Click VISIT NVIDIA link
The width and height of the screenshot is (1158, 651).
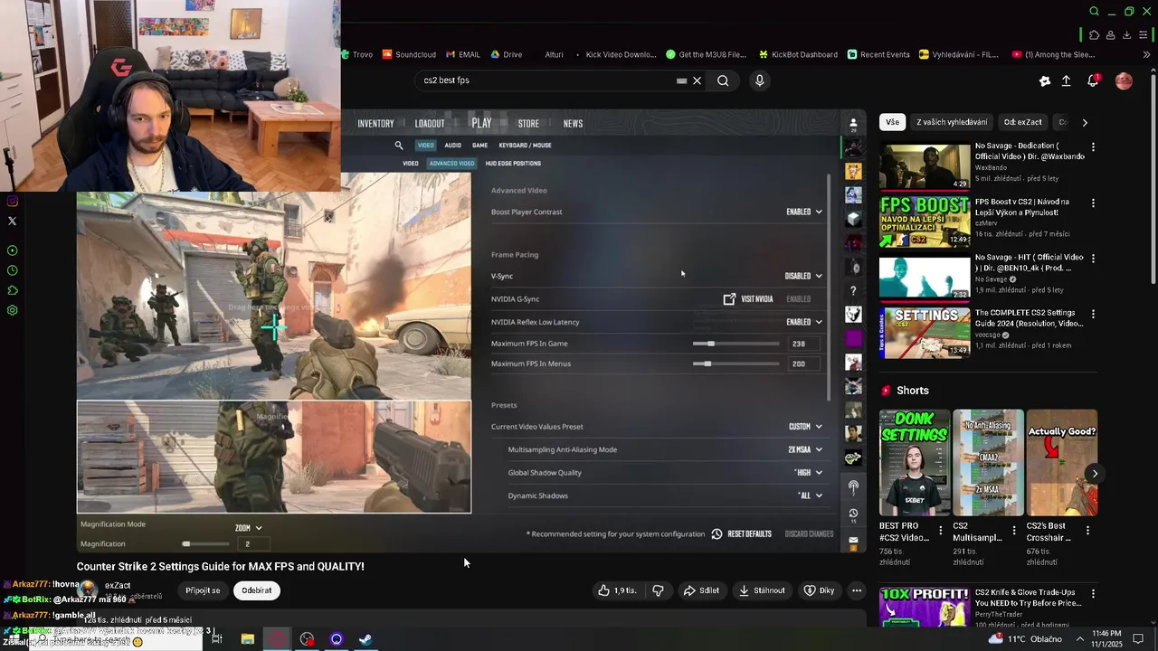(x=748, y=299)
